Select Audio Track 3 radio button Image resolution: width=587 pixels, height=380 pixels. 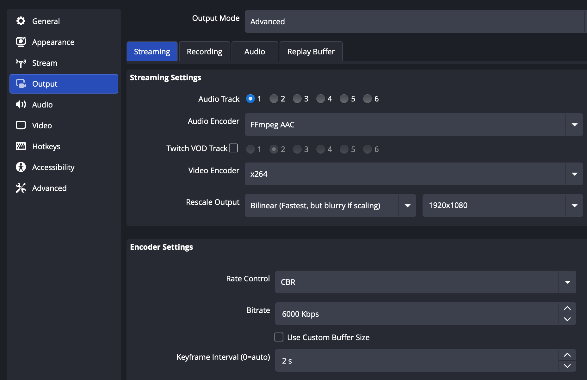[297, 99]
